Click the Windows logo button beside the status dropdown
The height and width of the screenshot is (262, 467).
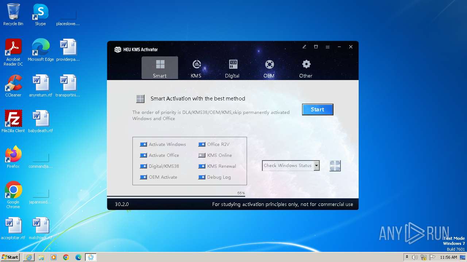click(335, 166)
